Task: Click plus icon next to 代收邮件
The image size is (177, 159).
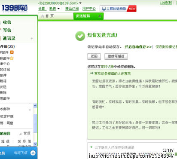Action: pos(30,110)
